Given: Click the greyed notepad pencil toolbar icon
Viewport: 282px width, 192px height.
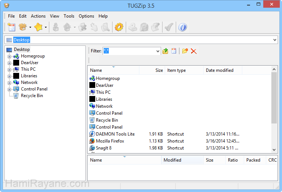Looking at the screenshot, I should pos(156,27).
